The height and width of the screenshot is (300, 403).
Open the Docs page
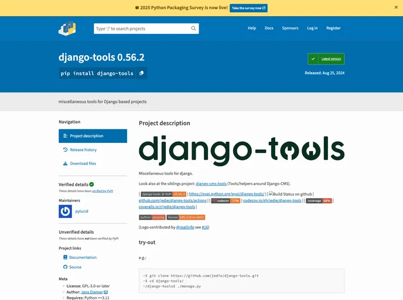coord(269,28)
